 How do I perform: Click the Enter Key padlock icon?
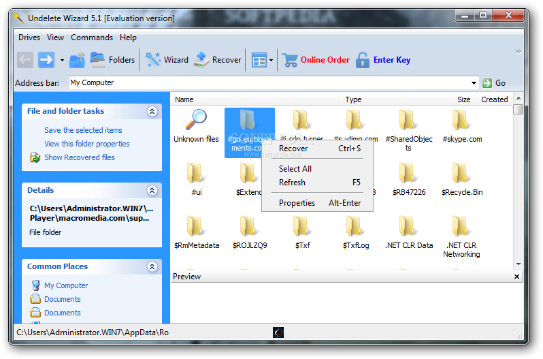[363, 59]
